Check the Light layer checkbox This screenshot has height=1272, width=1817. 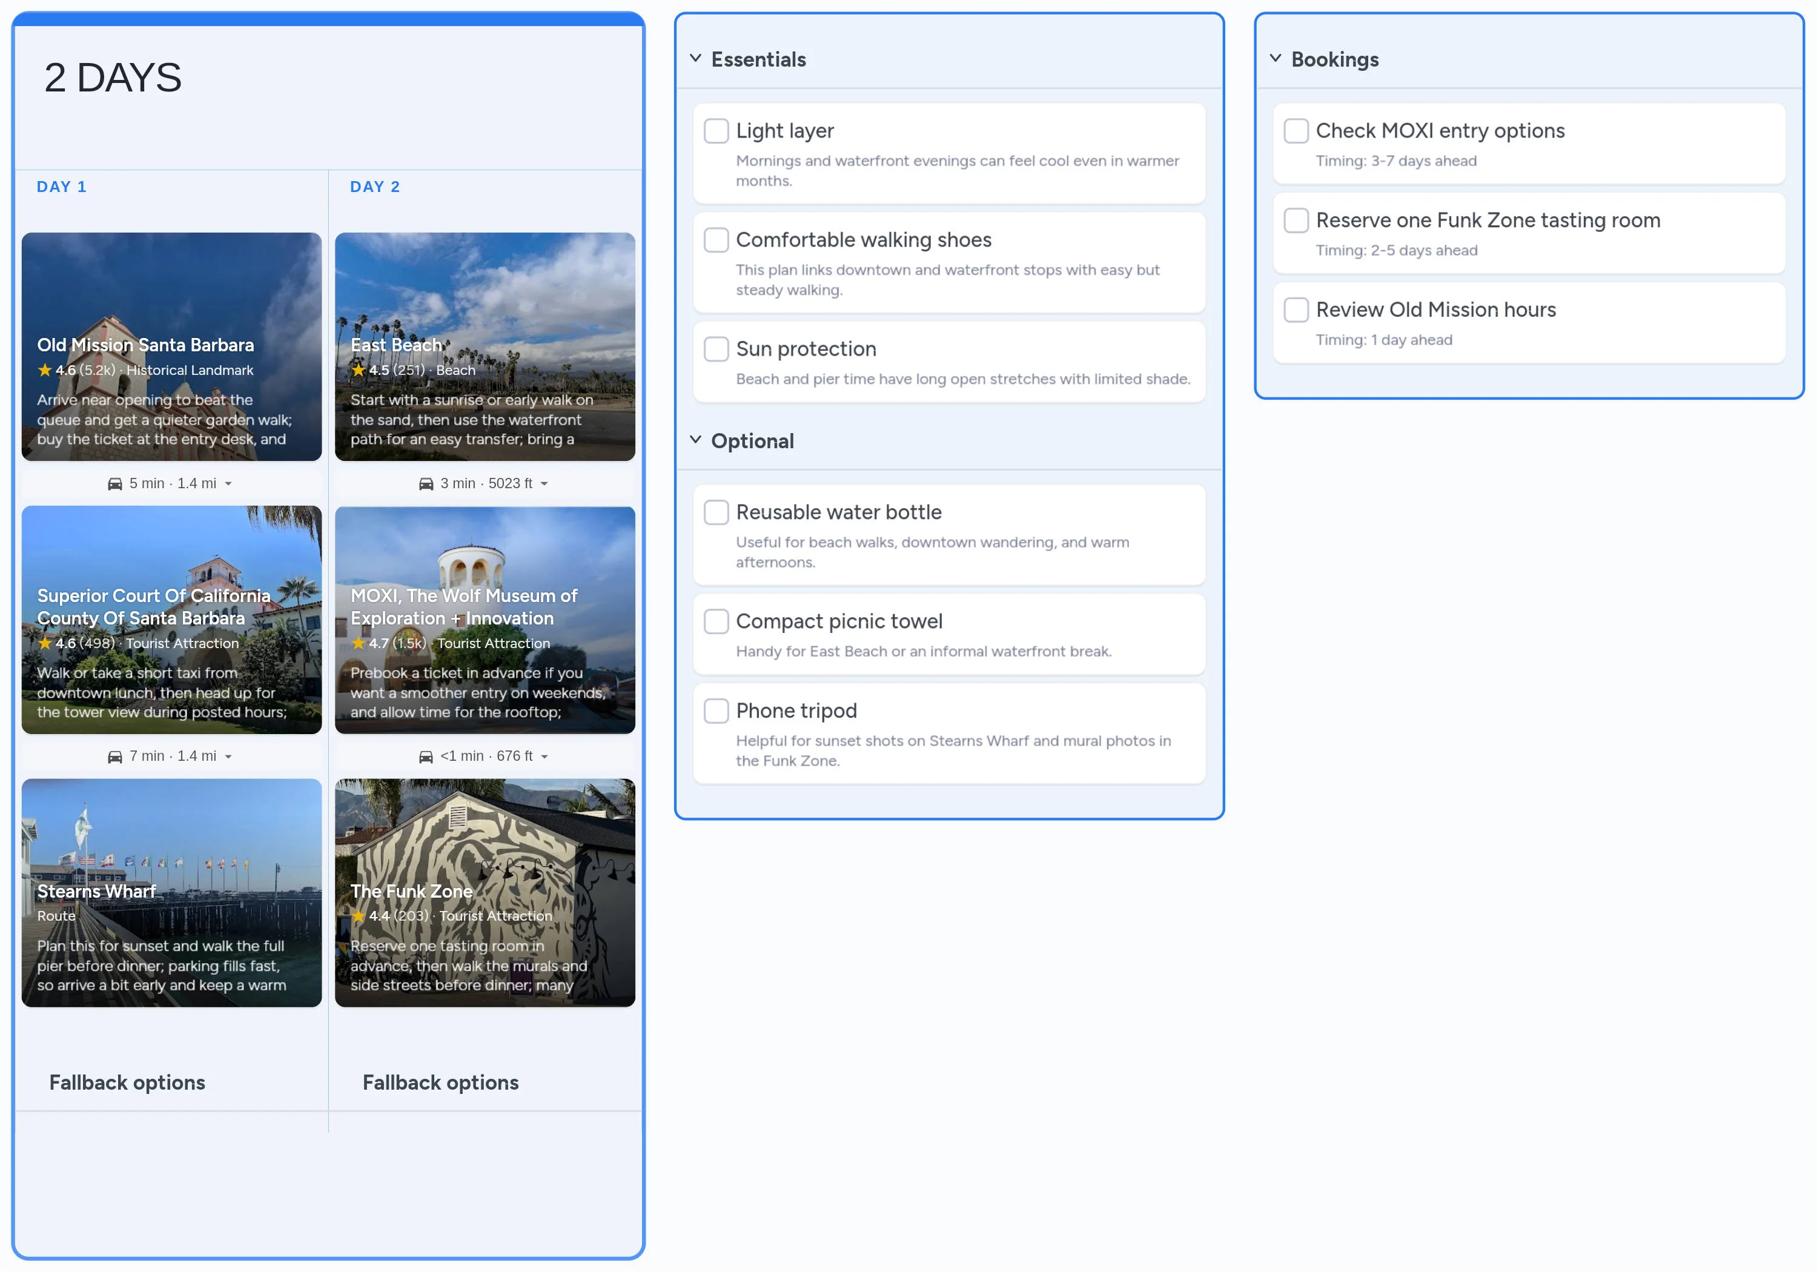coord(716,131)
